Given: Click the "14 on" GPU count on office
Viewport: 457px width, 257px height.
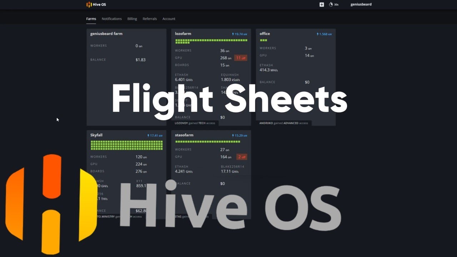Looking at the screenshot, I should pos(310,56).
